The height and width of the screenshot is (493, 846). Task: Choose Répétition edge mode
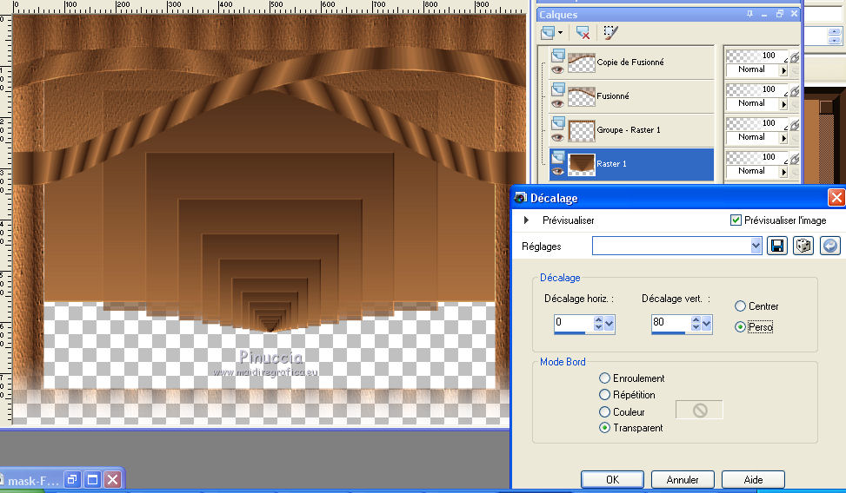(x=605, y=395)
